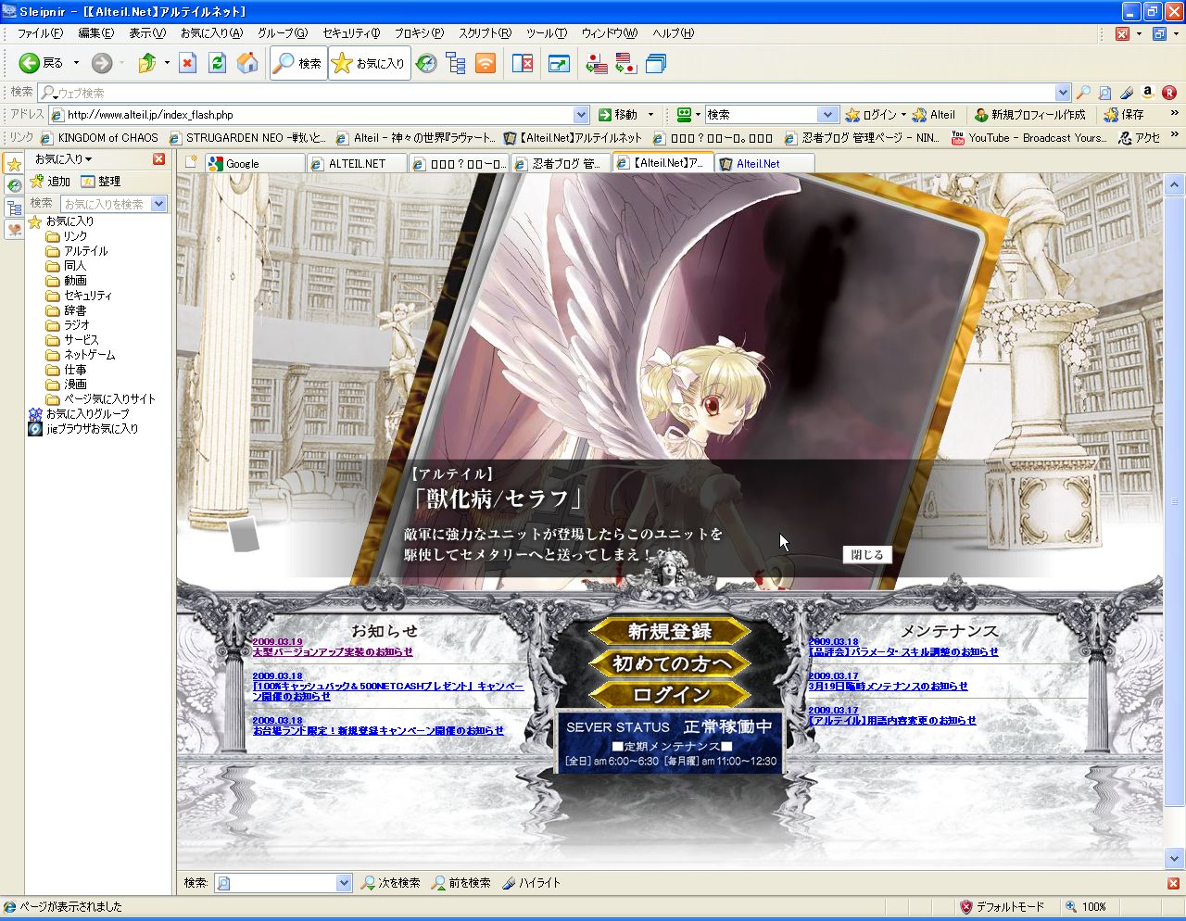Click the 100% zoom indicator in status bar
This screenshot has width=1186, height=921.
tap(1086, 907)
